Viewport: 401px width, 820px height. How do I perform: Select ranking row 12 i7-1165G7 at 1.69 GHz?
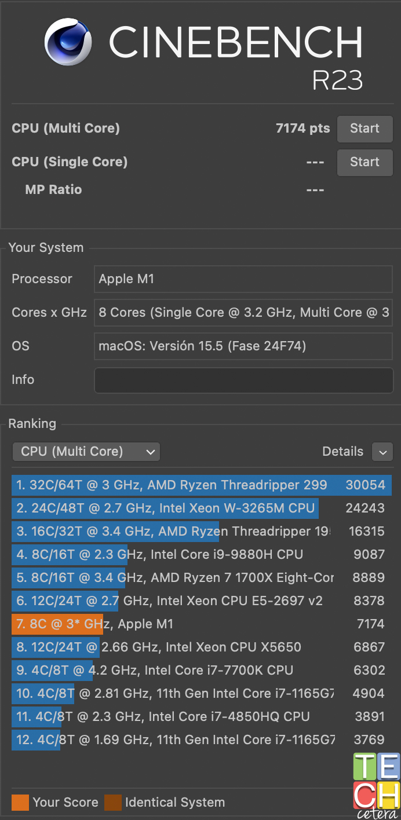coord(201,740)
